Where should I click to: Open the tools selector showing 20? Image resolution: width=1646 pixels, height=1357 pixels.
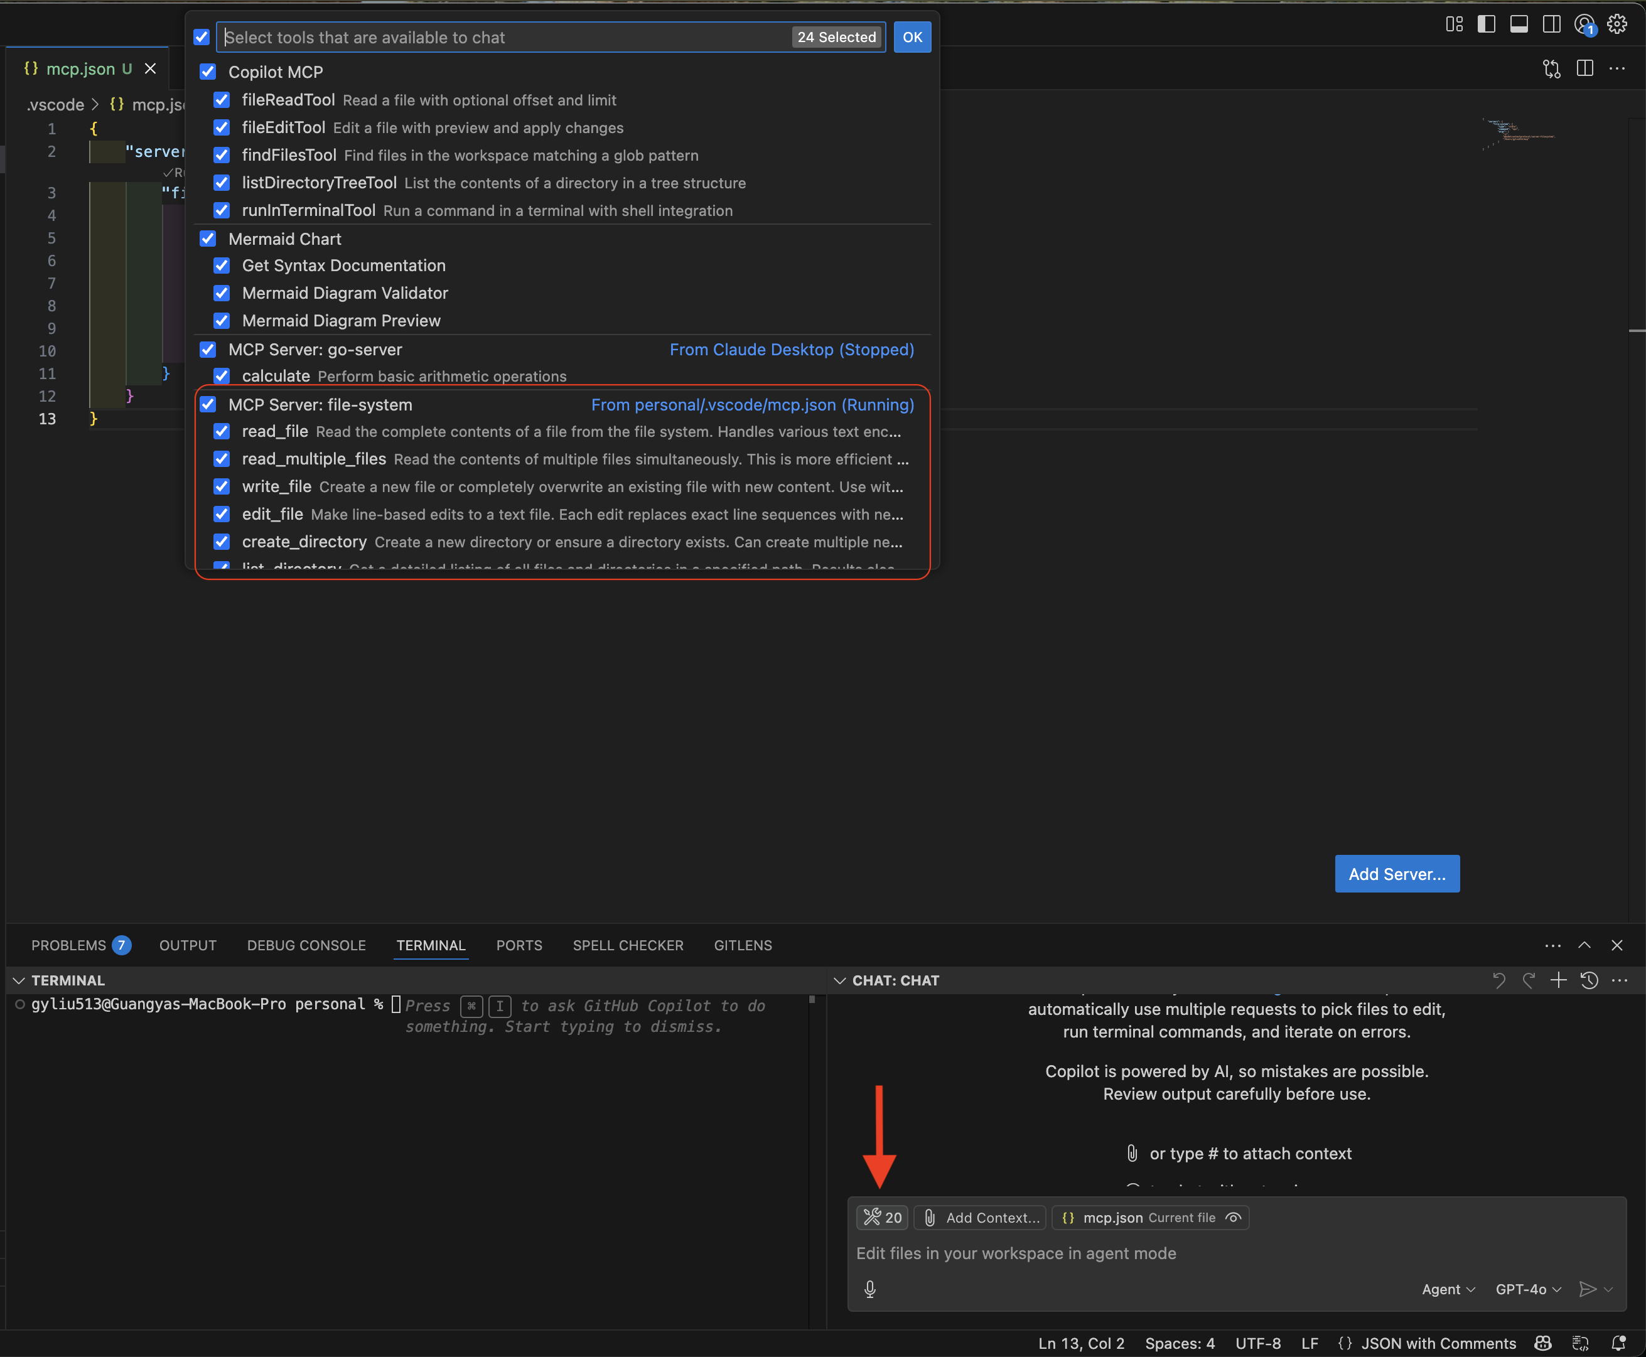coord(883,1217)
